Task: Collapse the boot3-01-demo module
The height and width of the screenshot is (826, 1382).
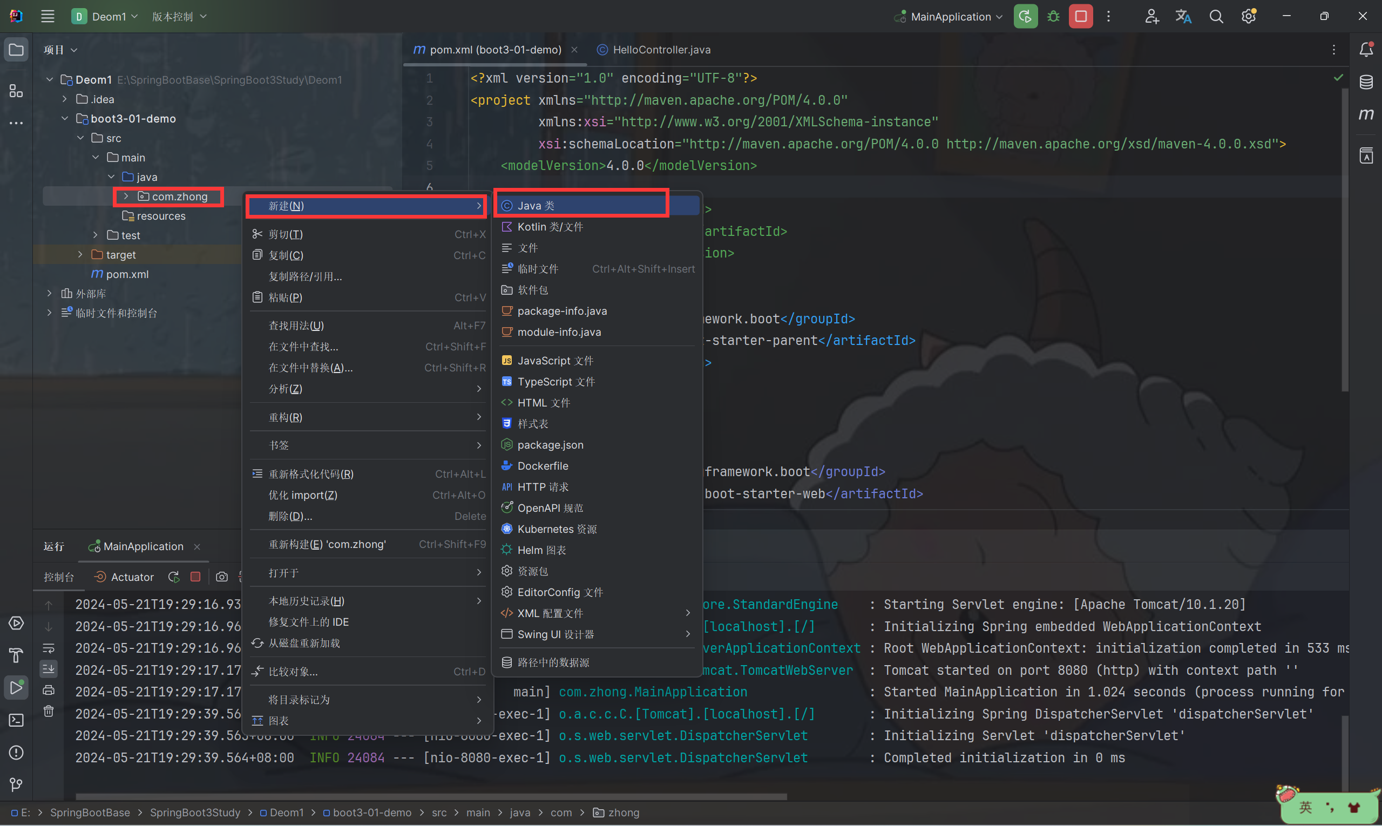Action: [x=65, y=119]
